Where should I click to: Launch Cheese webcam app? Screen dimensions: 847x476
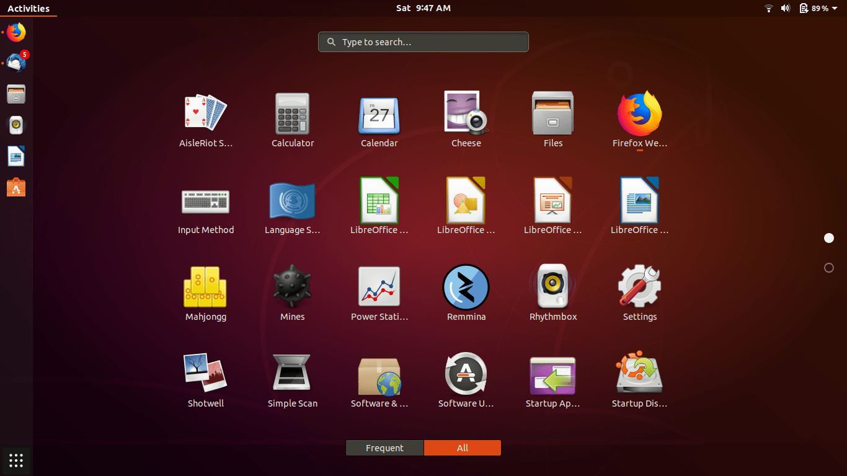466,120
